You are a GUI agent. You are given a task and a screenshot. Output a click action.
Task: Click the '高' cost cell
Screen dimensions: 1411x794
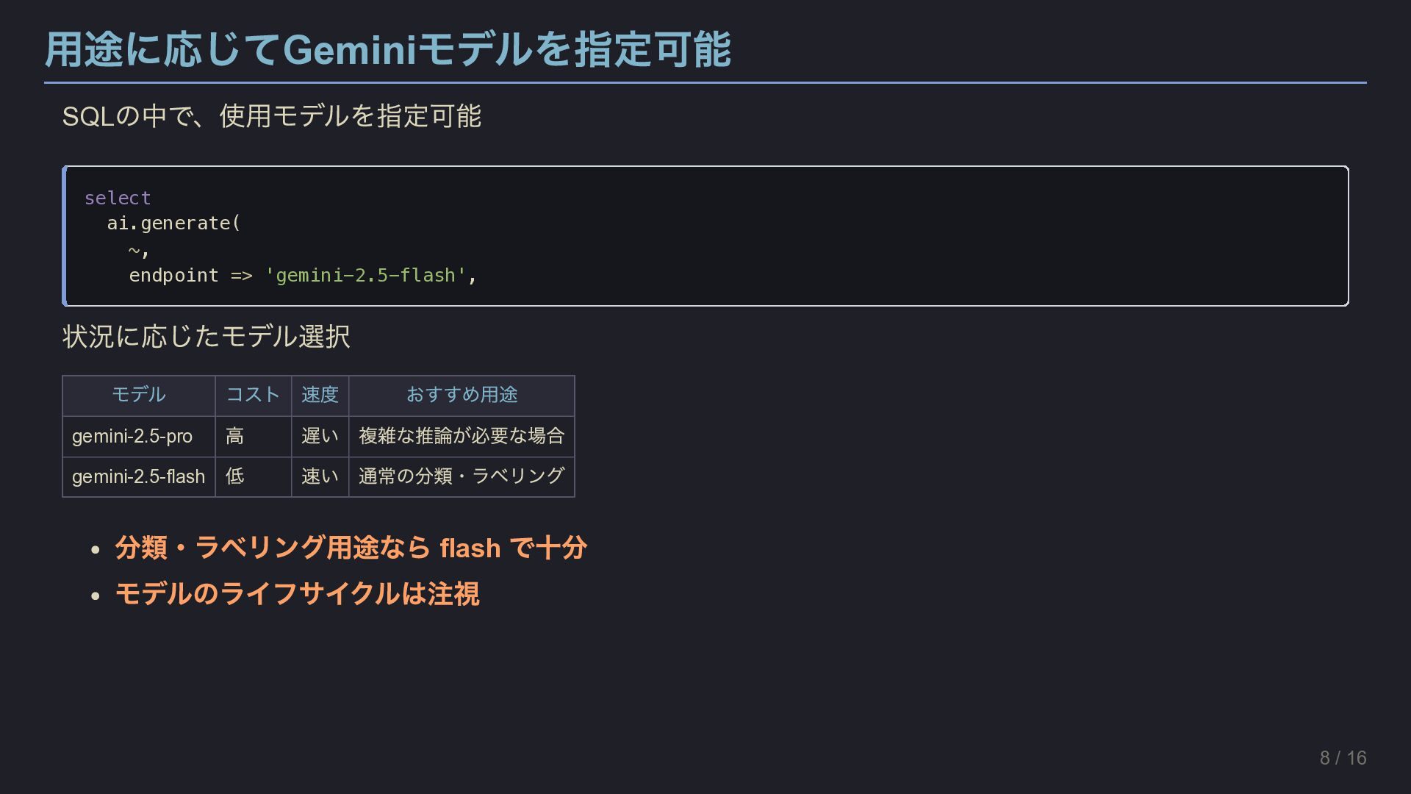234,436
